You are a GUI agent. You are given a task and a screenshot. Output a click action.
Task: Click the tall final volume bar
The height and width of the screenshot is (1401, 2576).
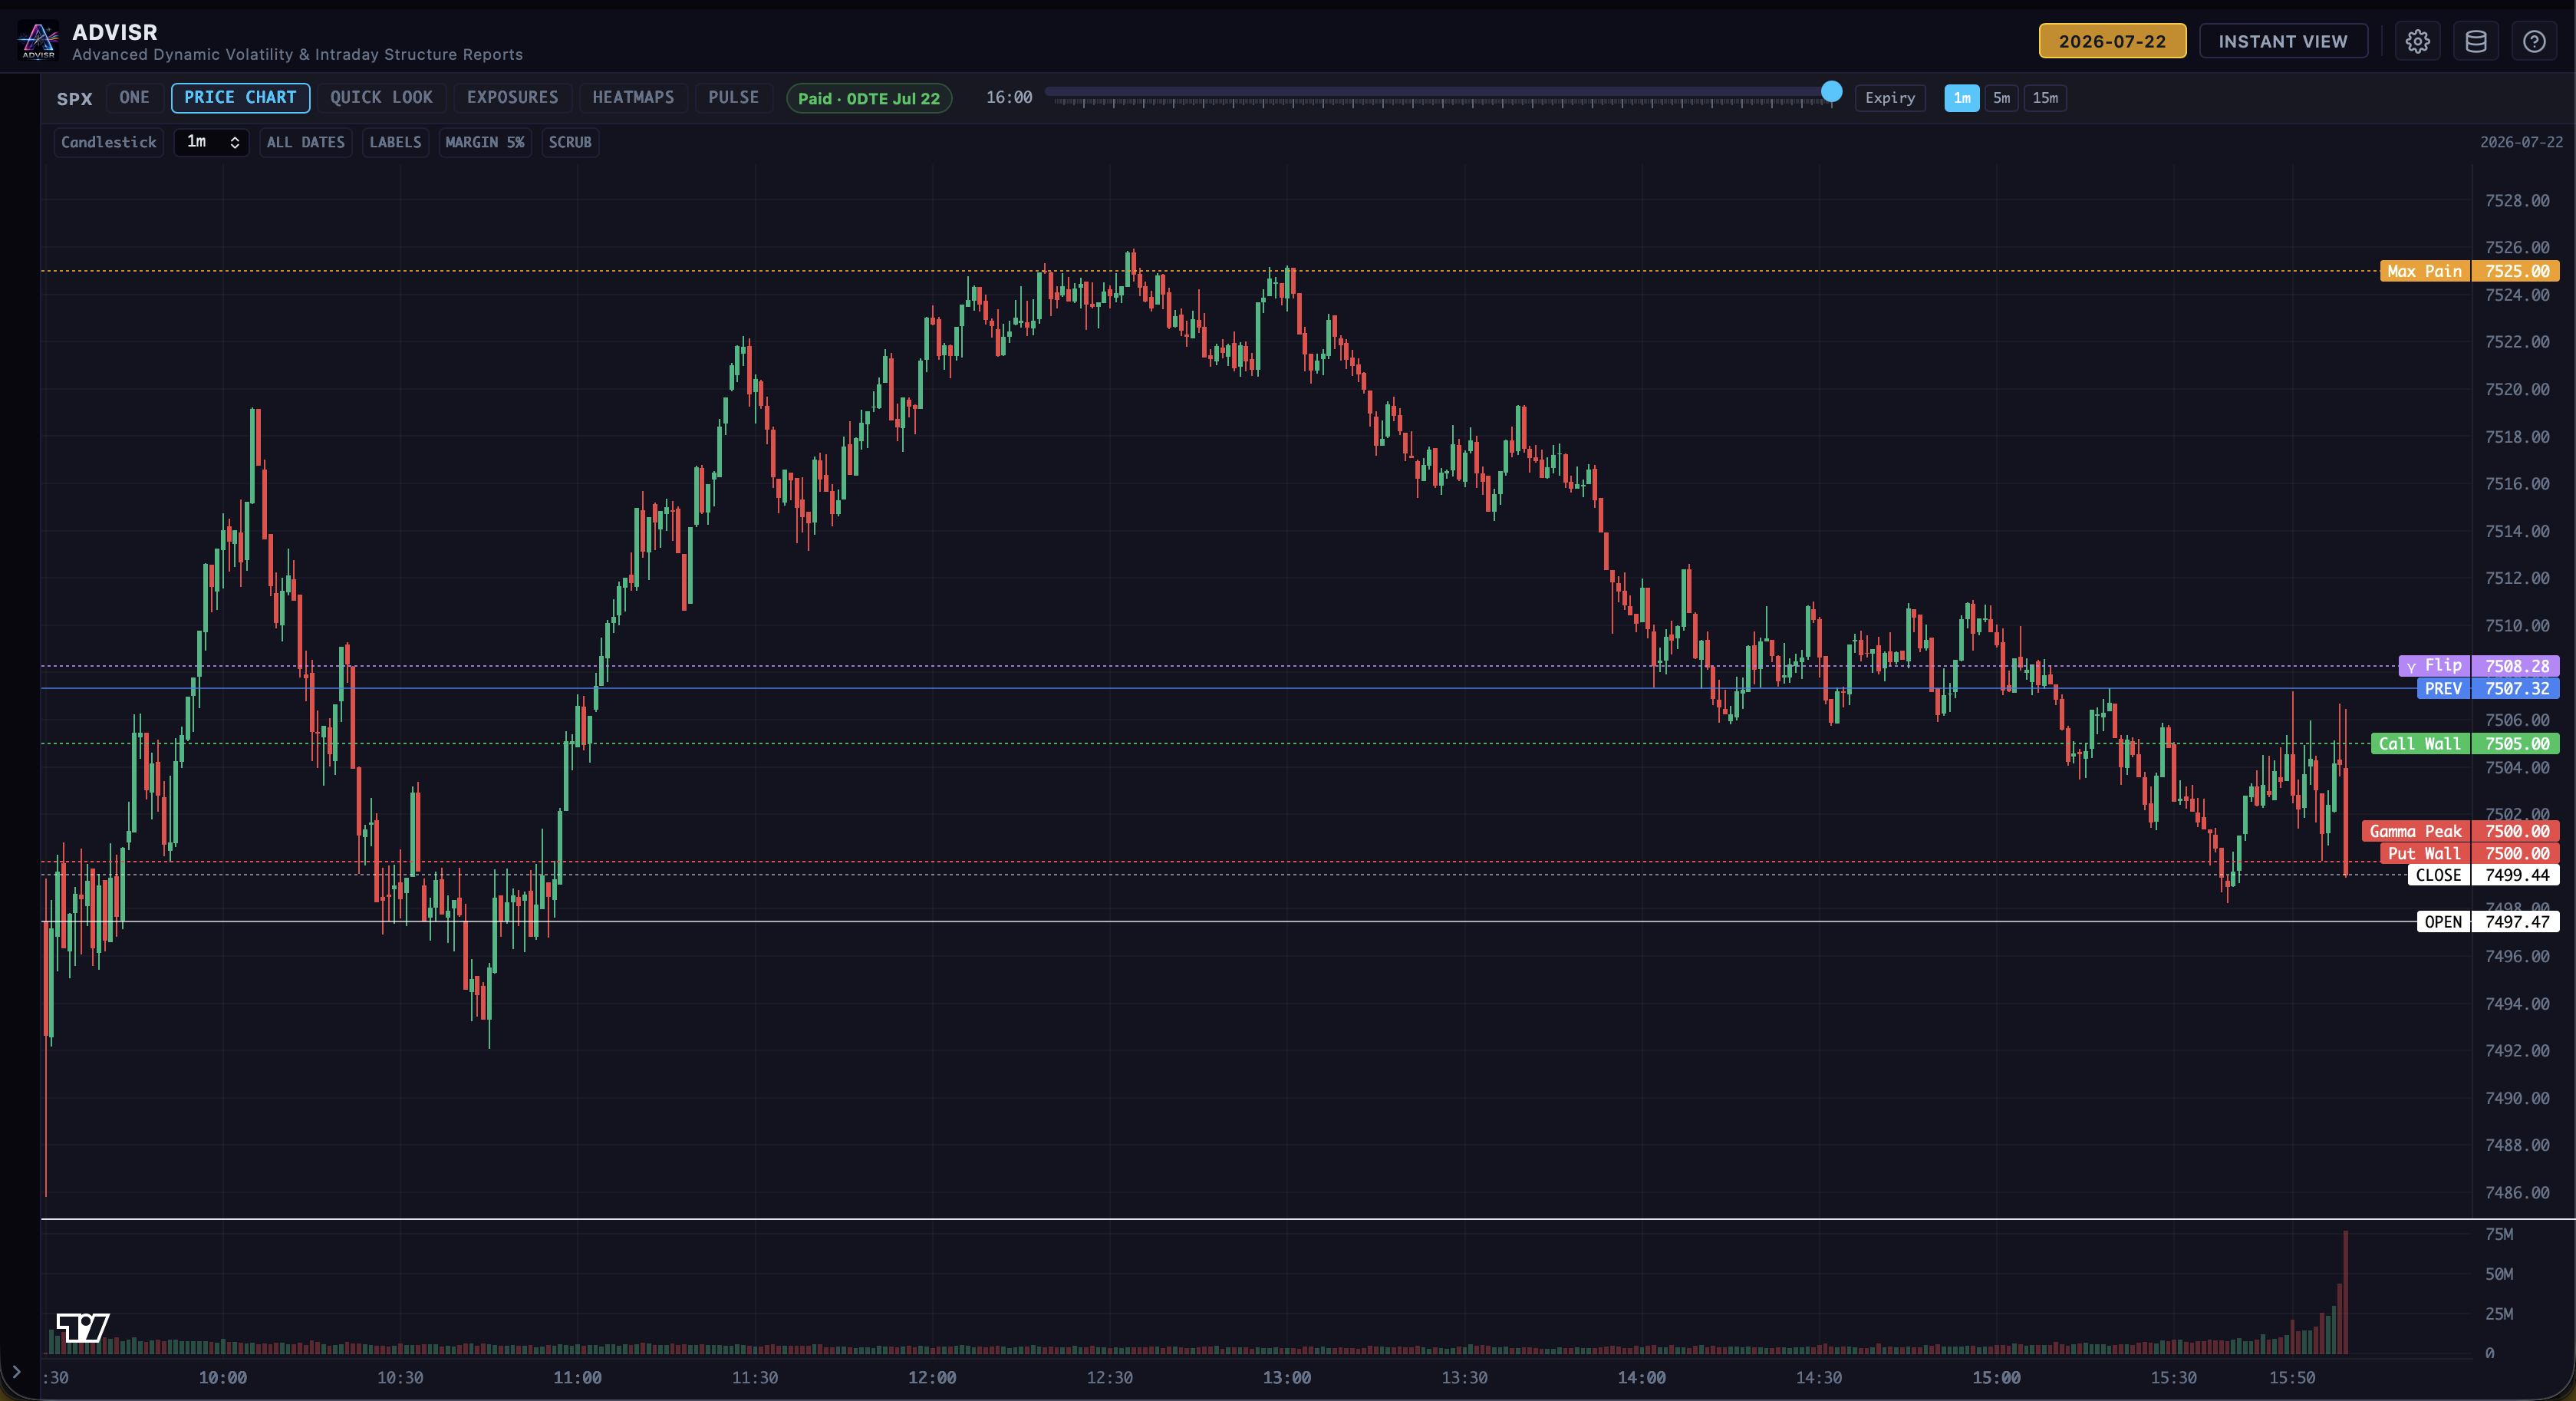click(x=2345, y=1292)
